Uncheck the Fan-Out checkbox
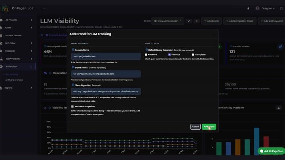This screenshot has height=160, width=285. point(169,54)
